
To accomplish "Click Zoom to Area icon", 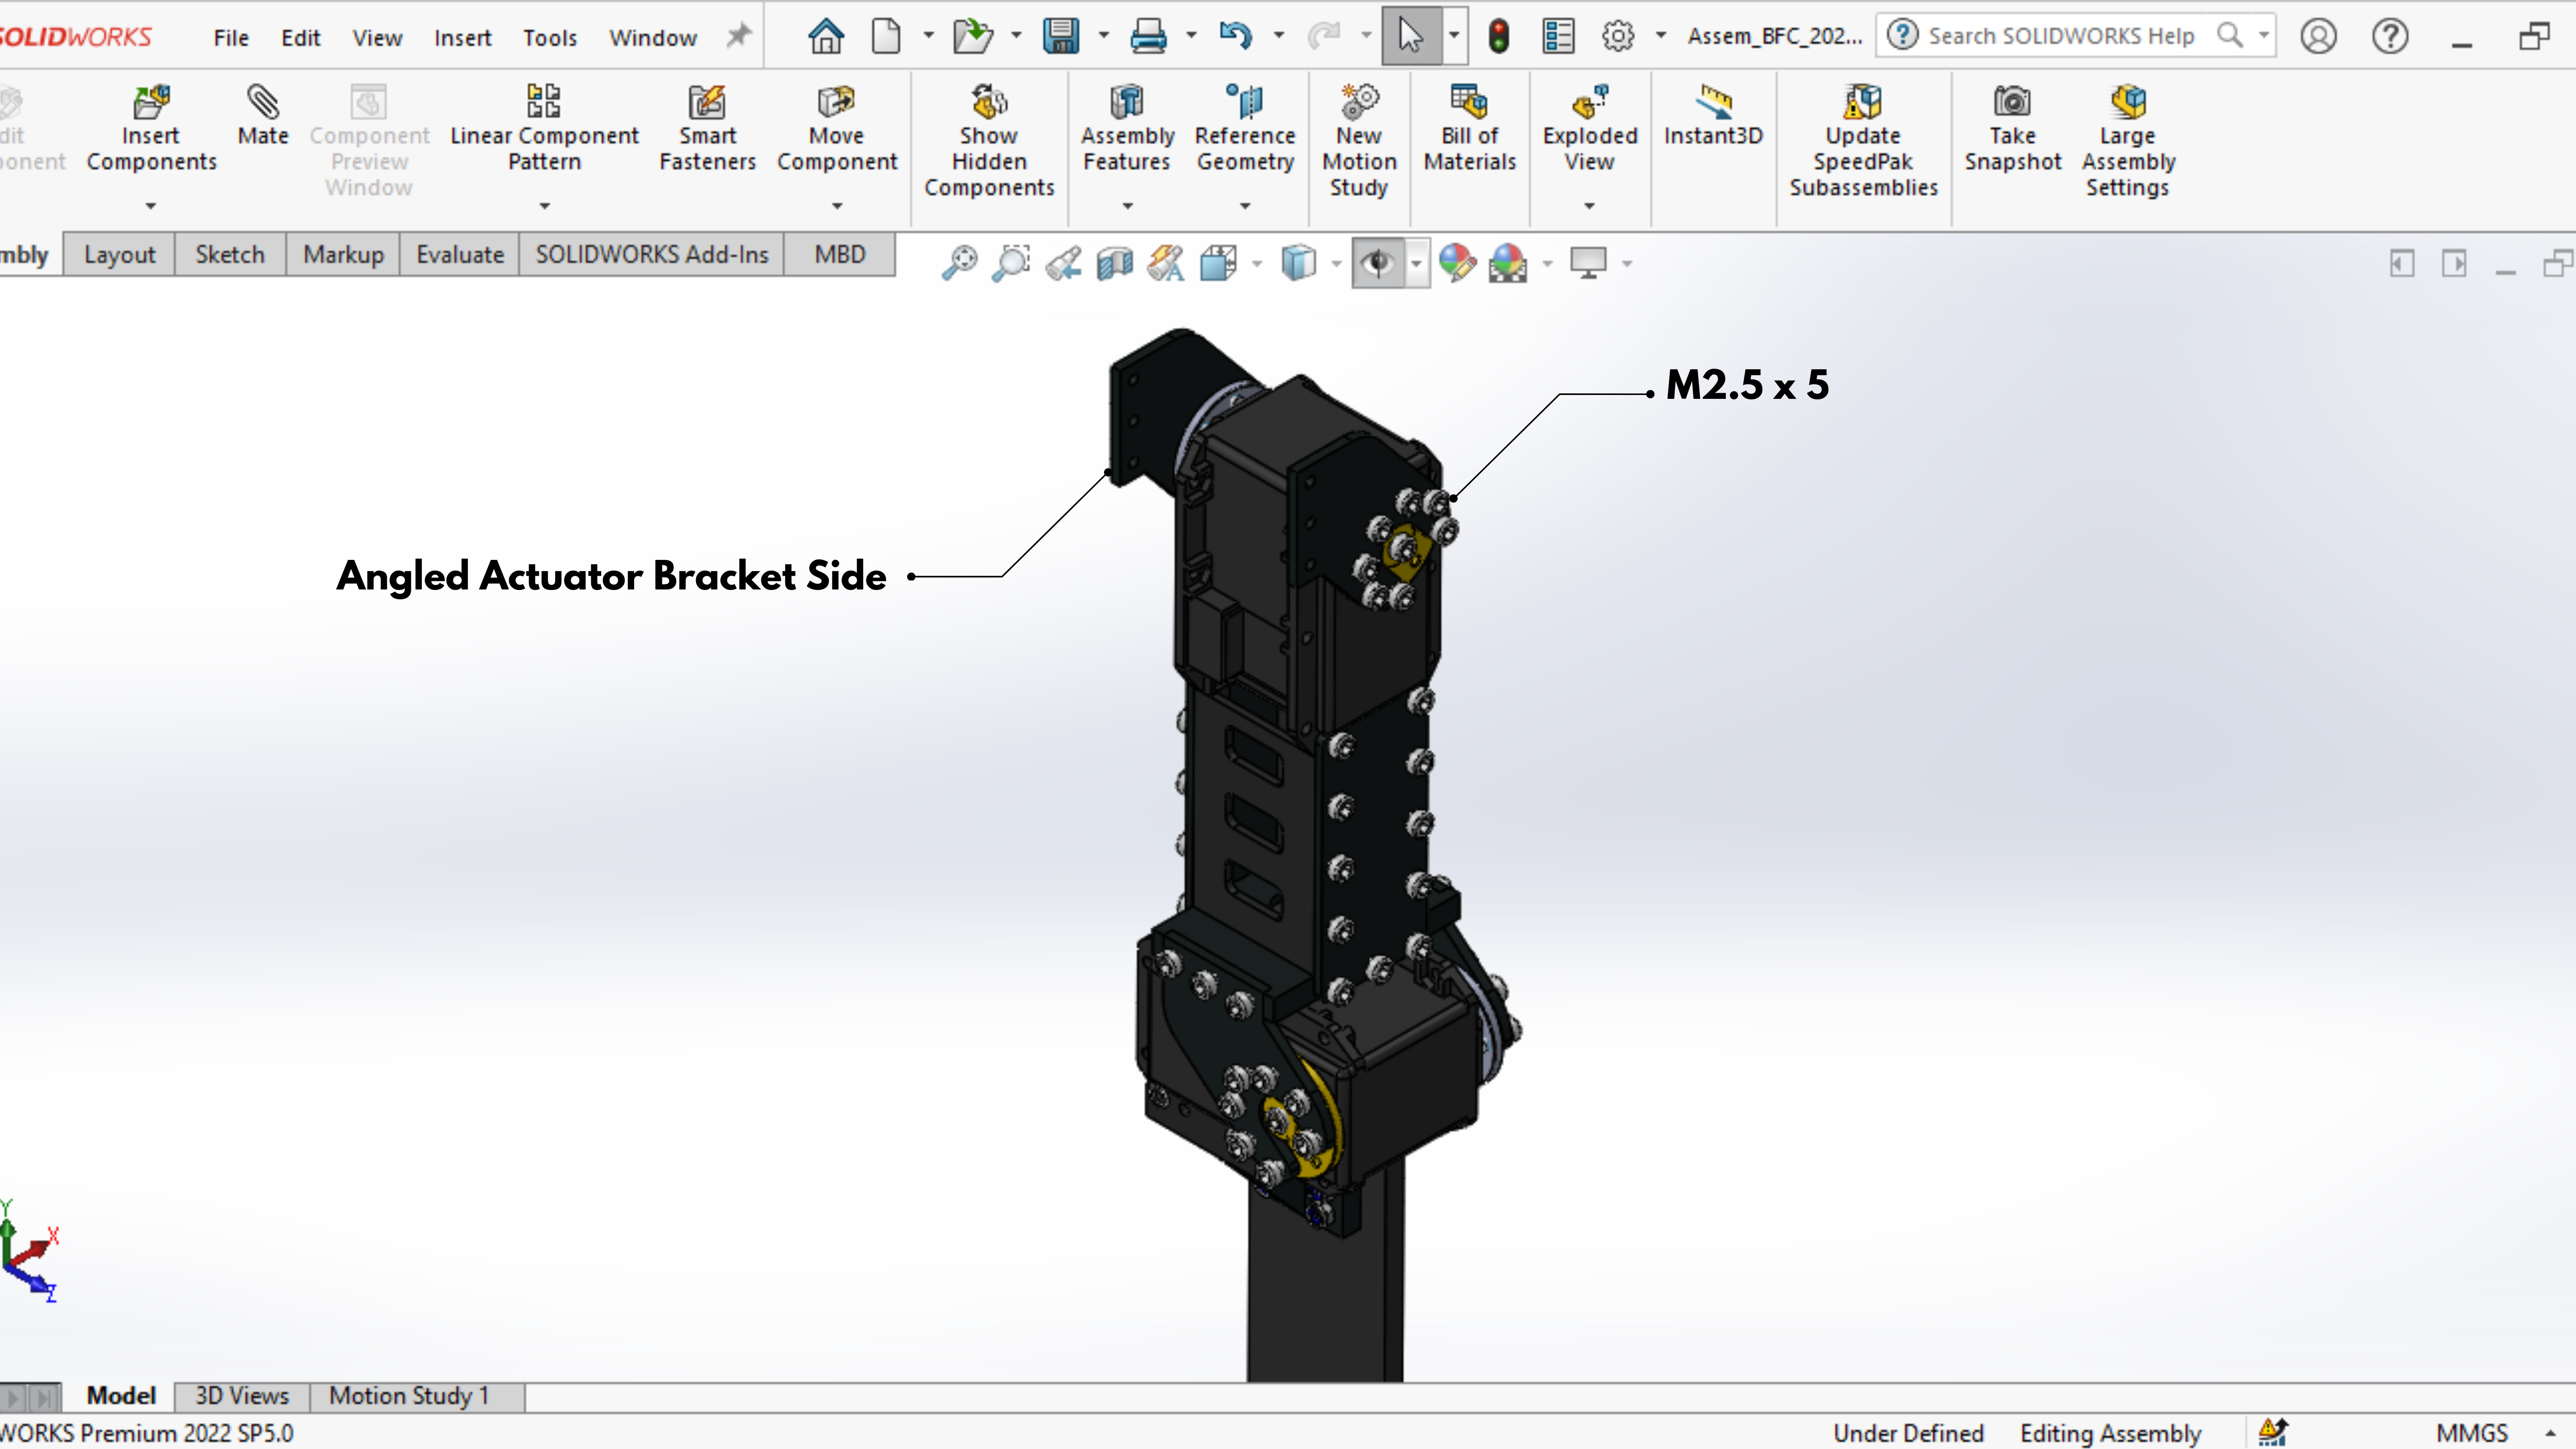I will [1011, 263].
